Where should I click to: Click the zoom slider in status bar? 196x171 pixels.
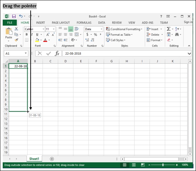[163, 165]
